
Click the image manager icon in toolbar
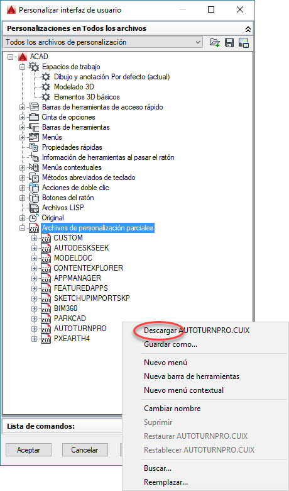point(243,43)
